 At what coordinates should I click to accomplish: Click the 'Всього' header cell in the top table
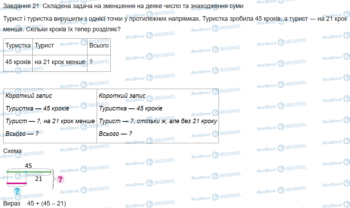click(x=99, y=45)
